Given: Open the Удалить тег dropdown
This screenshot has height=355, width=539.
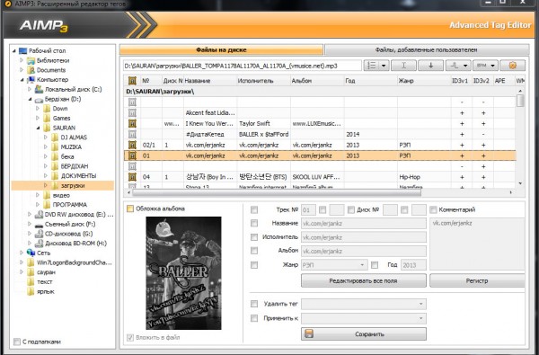Looking at the screenshot, I should coord(364,304).
